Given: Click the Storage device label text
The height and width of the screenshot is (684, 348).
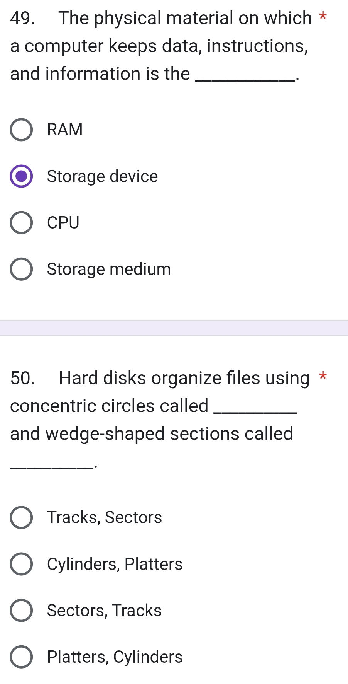Looking at the screenshot, I should point(101,176).
